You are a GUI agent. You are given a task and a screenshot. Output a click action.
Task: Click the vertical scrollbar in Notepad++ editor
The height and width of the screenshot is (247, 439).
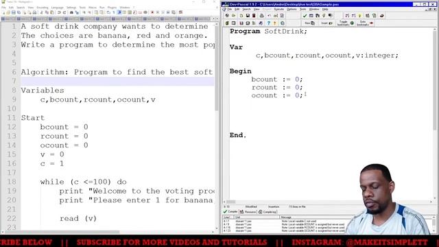pos(217,67)
